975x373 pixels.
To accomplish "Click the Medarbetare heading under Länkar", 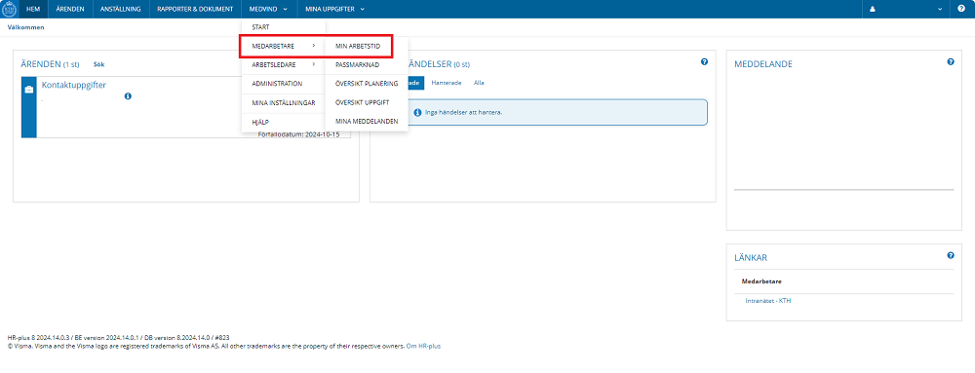I will (761, 281).
